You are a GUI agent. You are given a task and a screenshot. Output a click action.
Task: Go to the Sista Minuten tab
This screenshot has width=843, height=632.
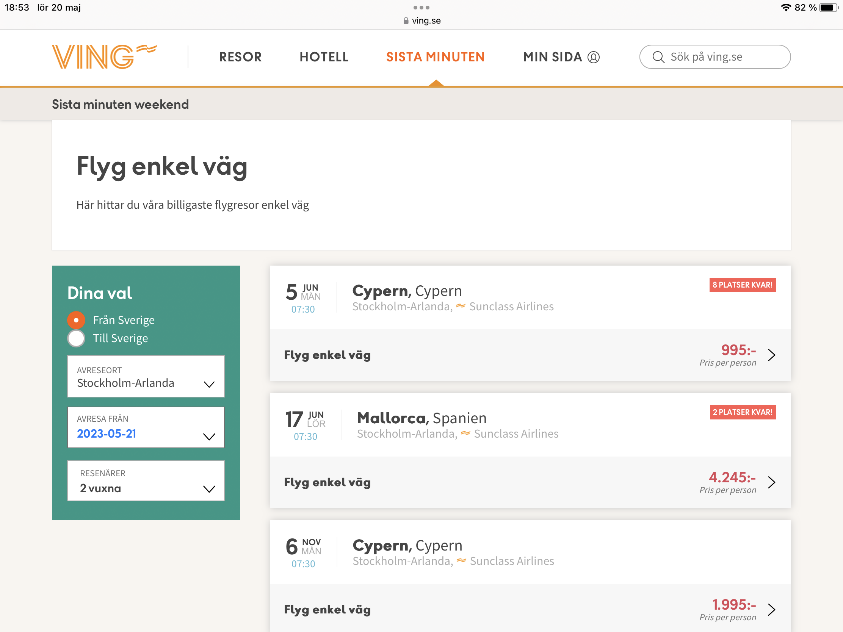(435, 57)
